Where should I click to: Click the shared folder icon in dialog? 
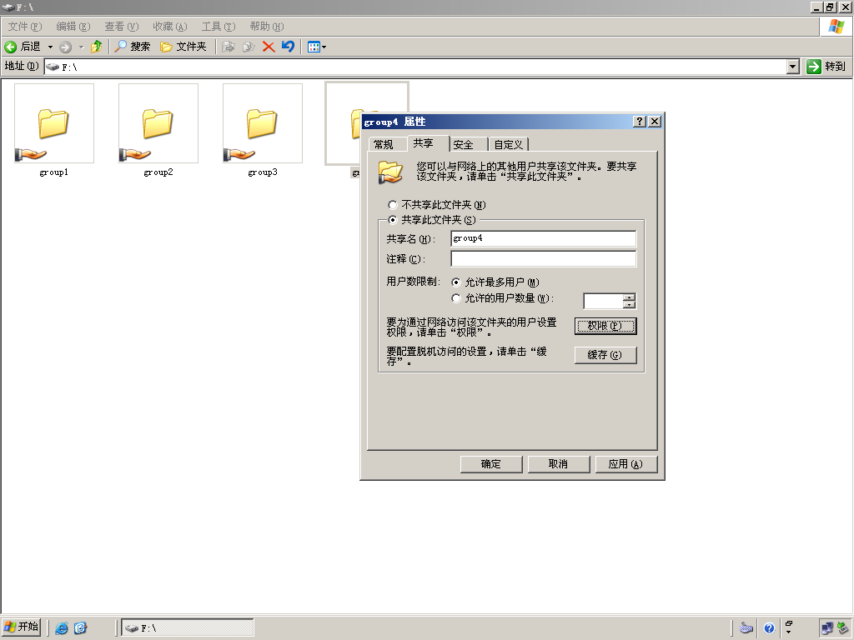tap(390, 172)
